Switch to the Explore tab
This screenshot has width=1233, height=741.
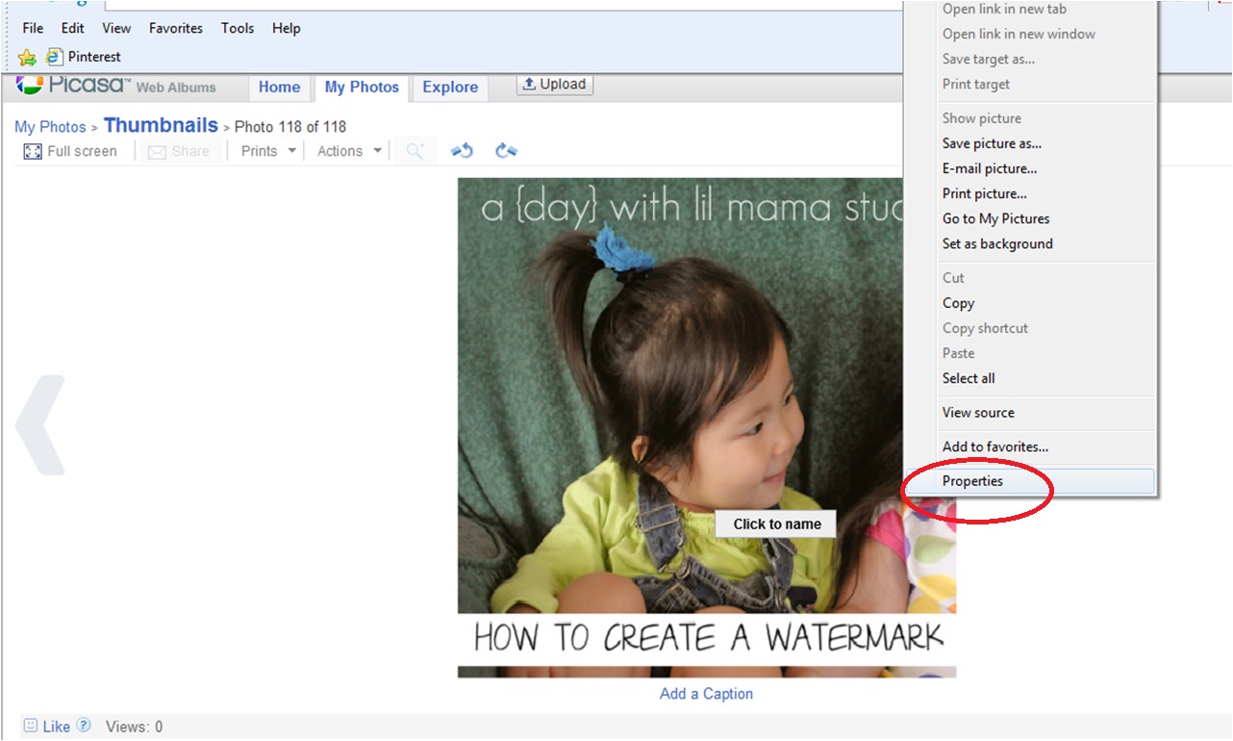pyautogui.click(x=449, y=86)
